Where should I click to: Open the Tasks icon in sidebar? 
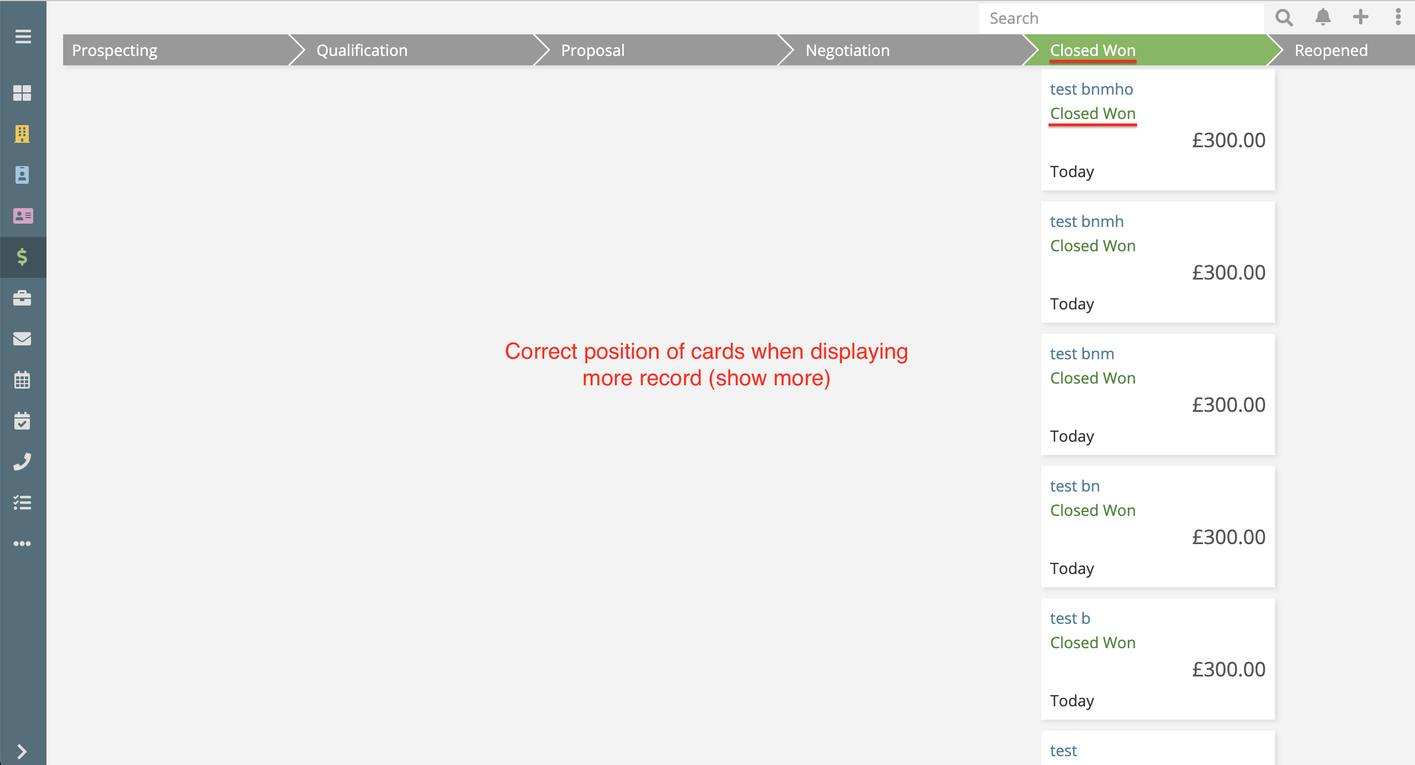click(x=23, y=421)
